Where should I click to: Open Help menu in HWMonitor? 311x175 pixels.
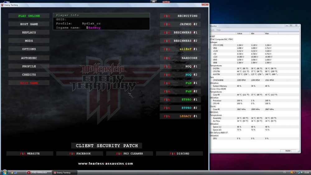tap(219, 30)
